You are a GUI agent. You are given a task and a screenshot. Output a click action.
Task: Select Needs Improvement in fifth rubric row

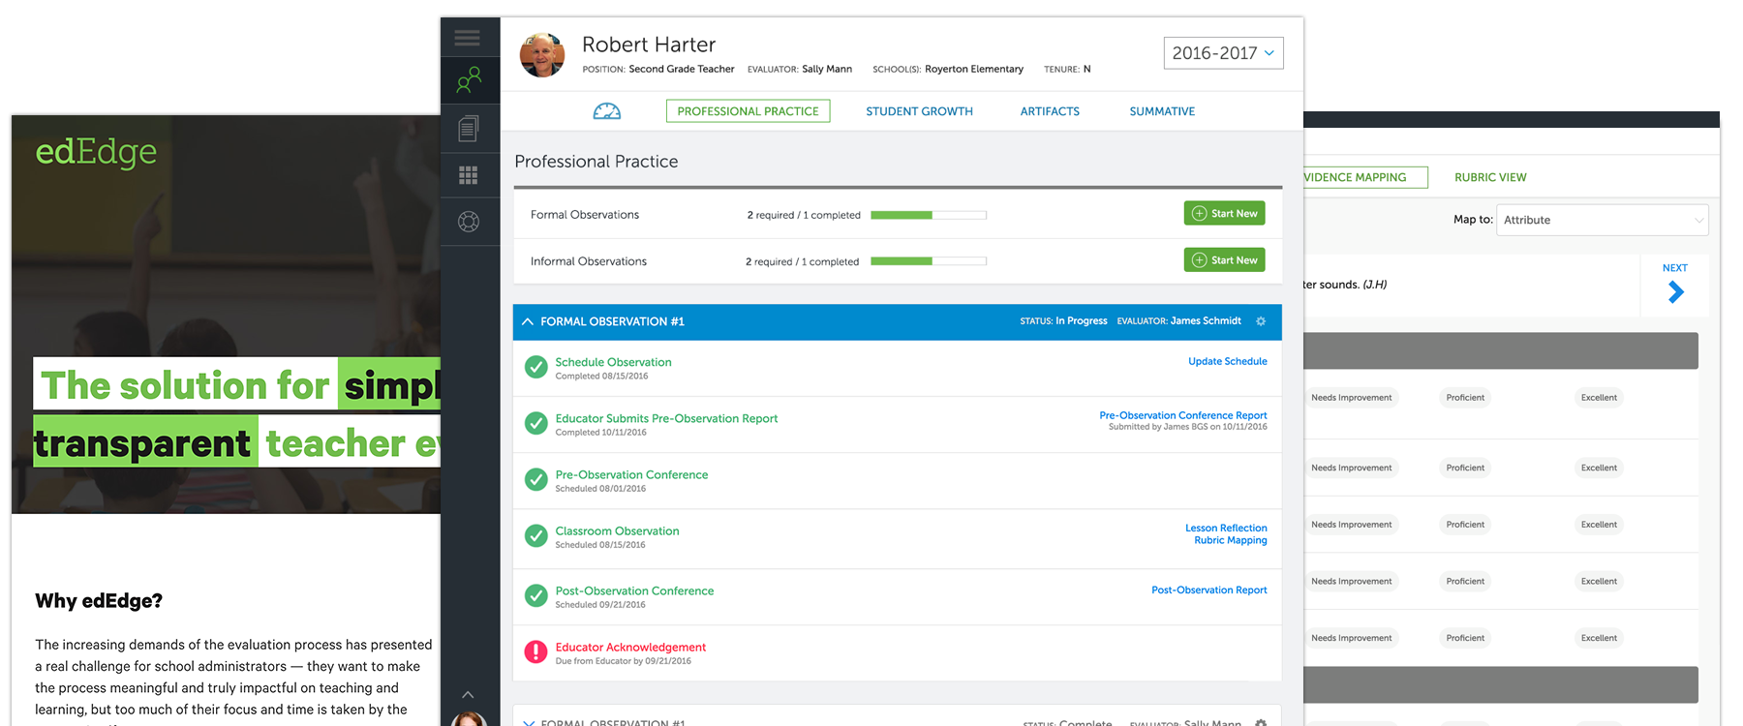[1351, 638]
